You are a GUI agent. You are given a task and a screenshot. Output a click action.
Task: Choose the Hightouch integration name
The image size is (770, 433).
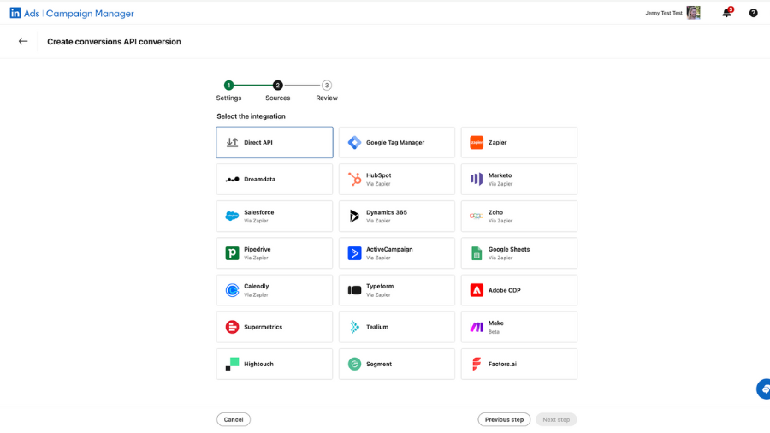[x=258, y=364]
